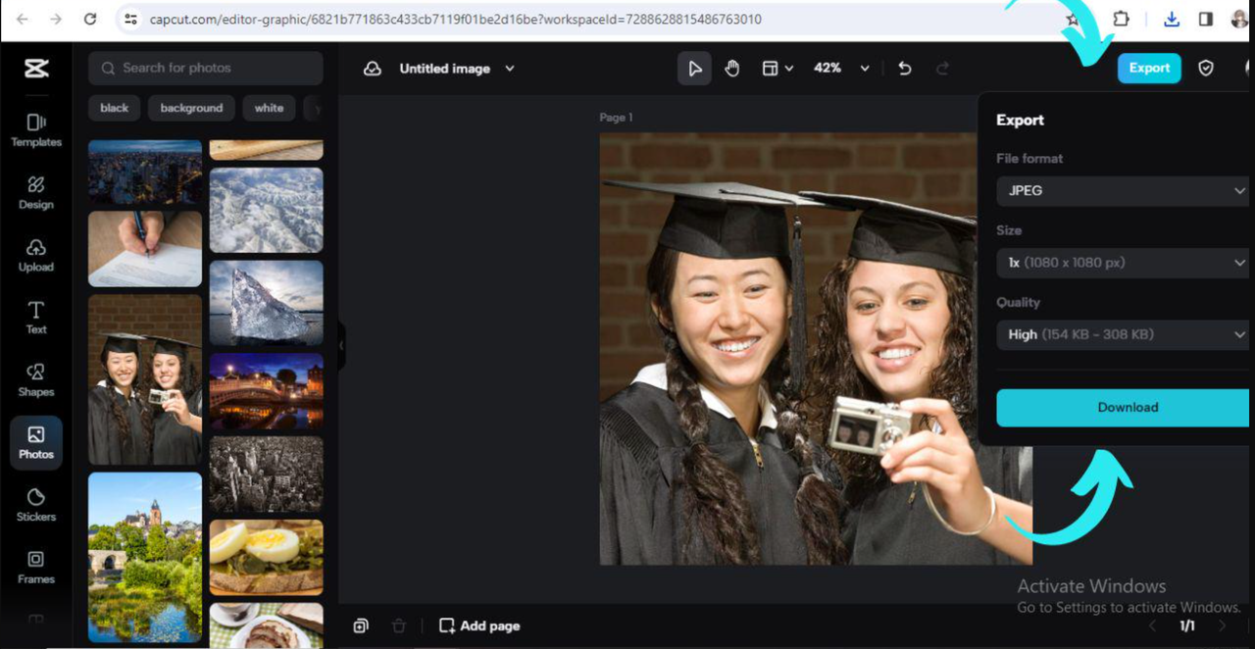Click the Search for photos field
1255x649 pixels.
(x=206, y=68)
